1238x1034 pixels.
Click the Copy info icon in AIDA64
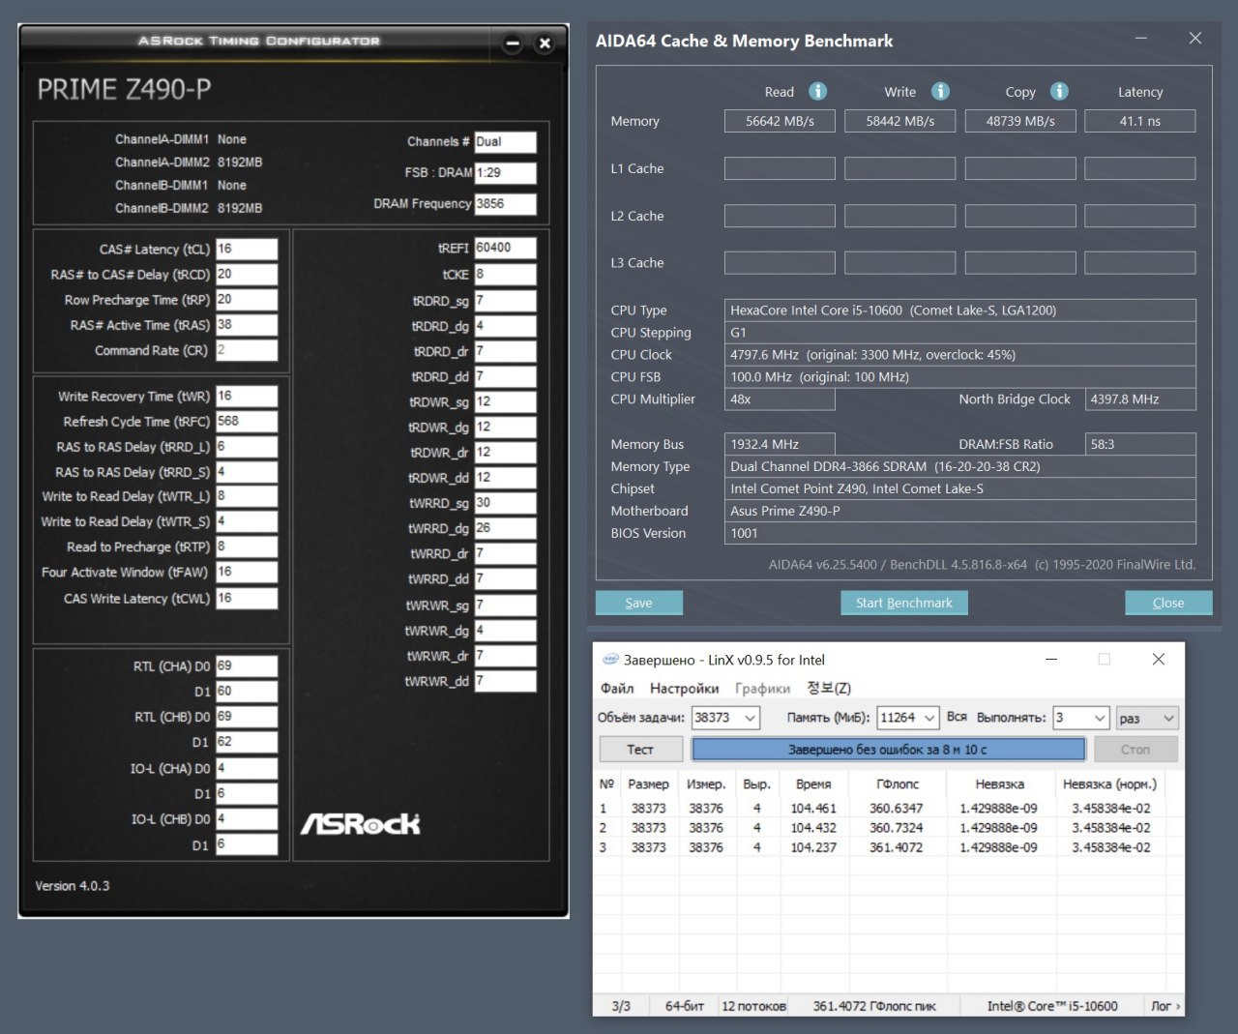(x=1060, y=91)
